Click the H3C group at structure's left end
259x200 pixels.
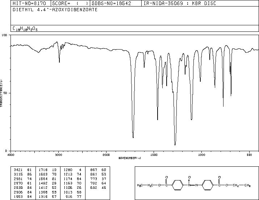coord(140,185)
